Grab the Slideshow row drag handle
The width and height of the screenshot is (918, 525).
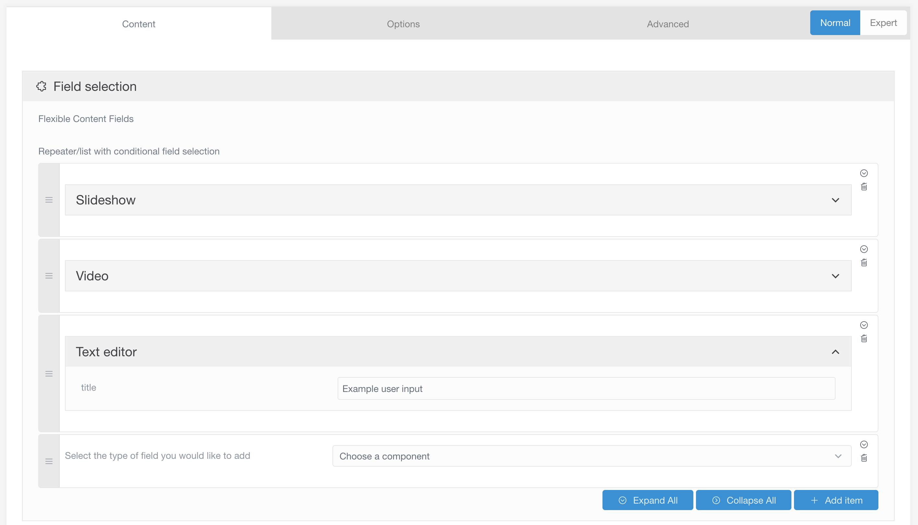(49, 200)
